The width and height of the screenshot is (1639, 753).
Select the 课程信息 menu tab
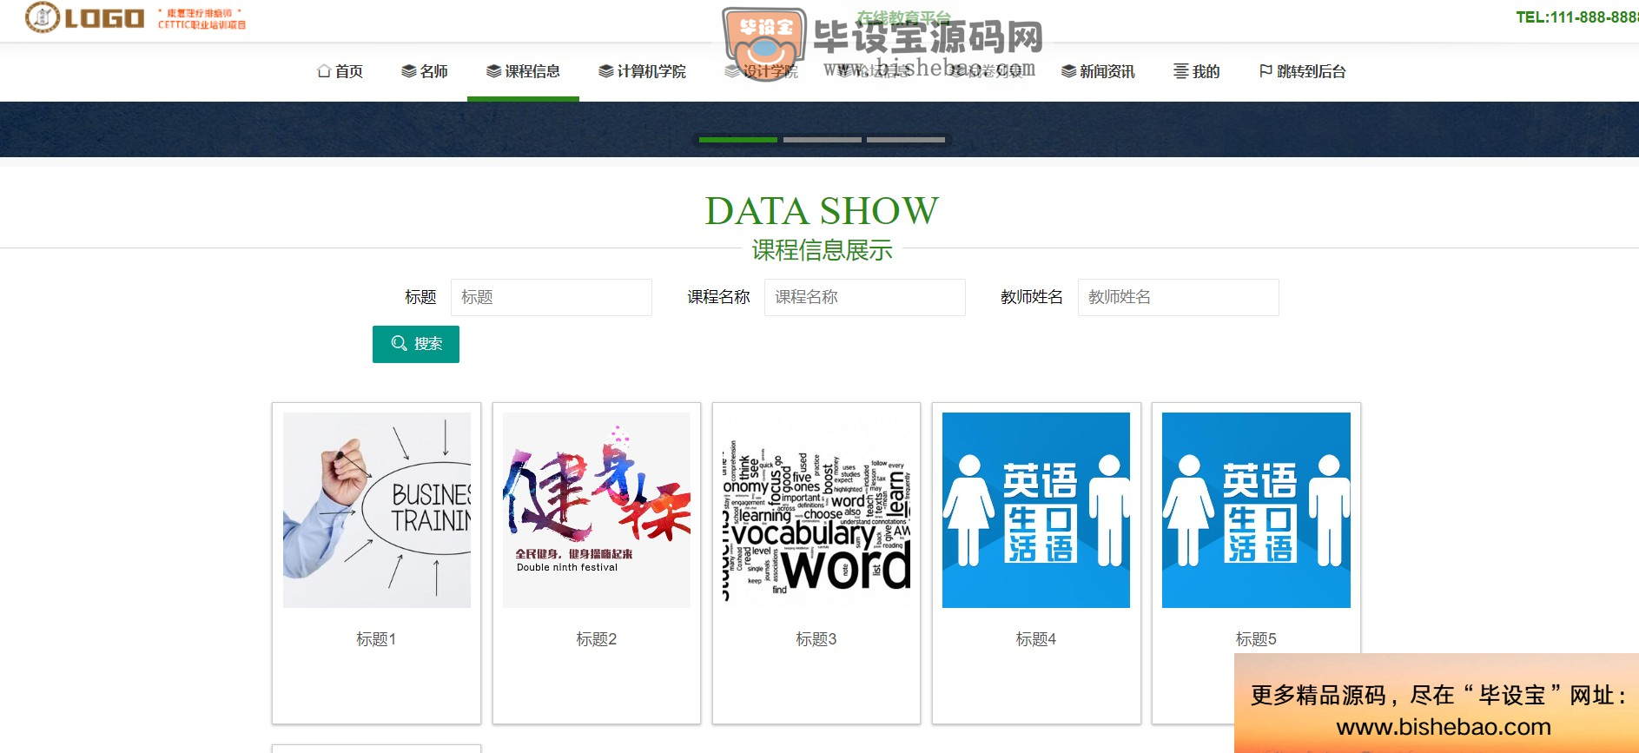coord(523,71)
